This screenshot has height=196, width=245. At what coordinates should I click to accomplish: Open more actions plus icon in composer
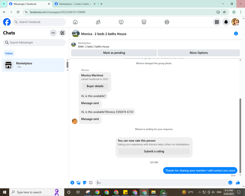(x=73, y=183)
